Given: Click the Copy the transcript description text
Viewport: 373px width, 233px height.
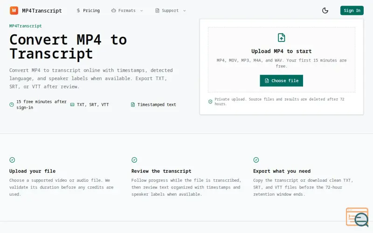Looking at the screenshot, I should [x=303, y=187].
